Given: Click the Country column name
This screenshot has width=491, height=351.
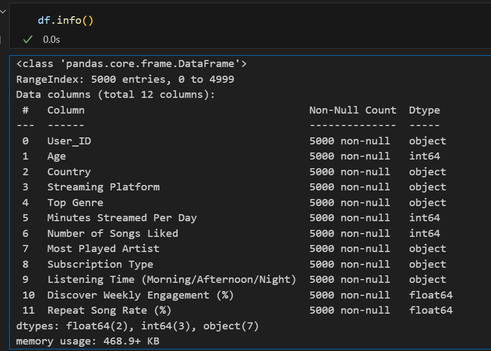Looking at the screenshot, I should tap(69, 172).
